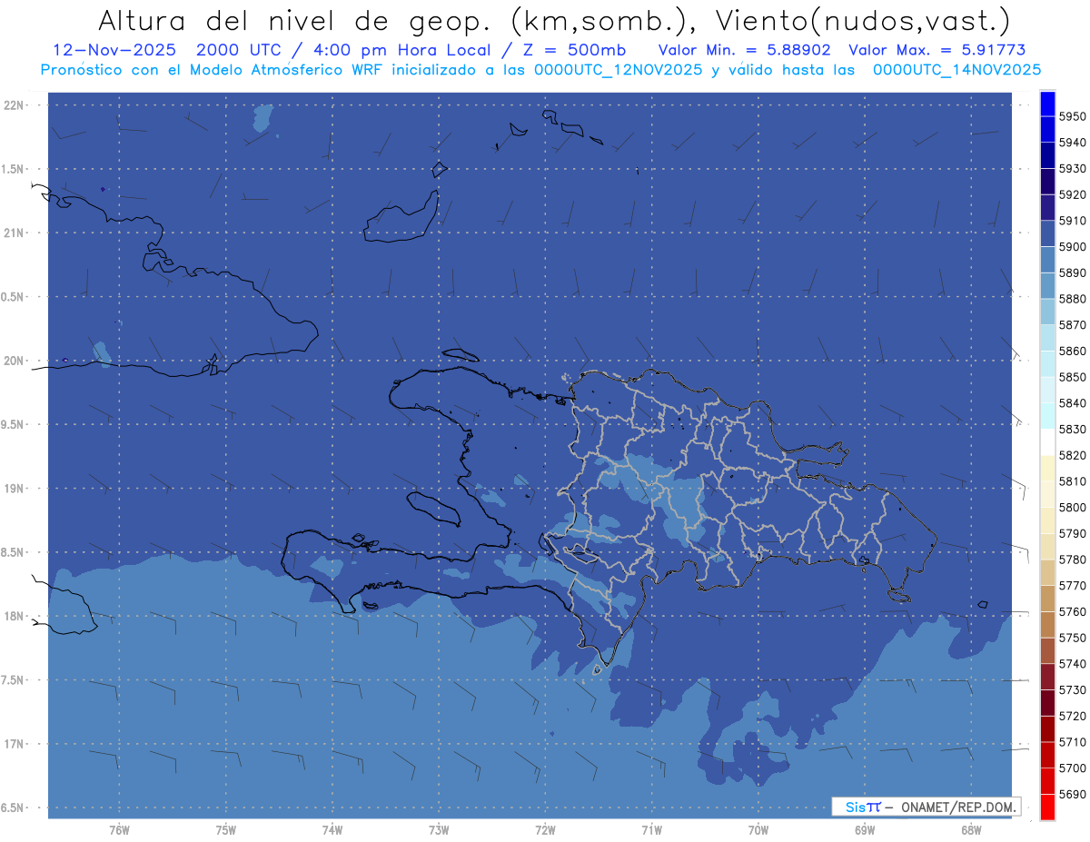Pick the colorbar swatch between 5900 and 5910

(x=1047, y=233)
